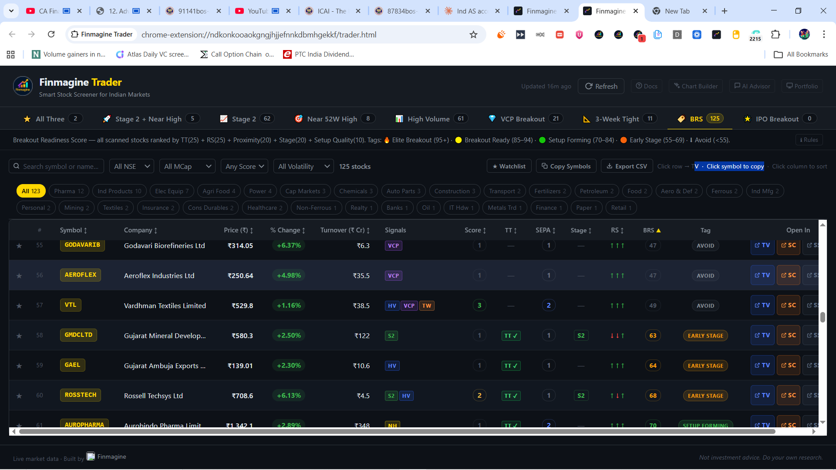Switch to Stage 2 + Near High tab

click(151, 119)
